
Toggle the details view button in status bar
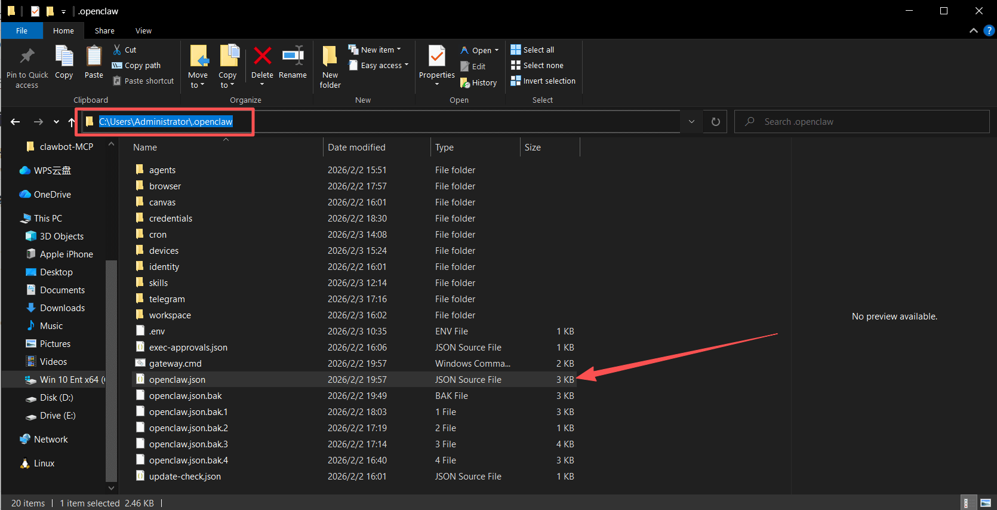[966, 503]
